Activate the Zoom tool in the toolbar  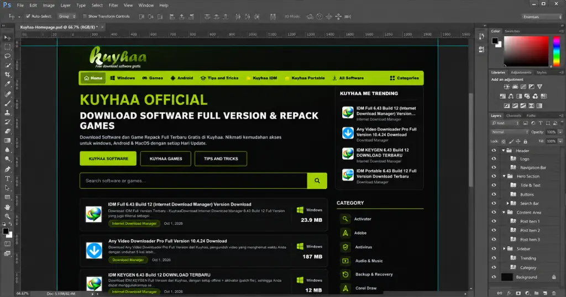coord(7,216)
